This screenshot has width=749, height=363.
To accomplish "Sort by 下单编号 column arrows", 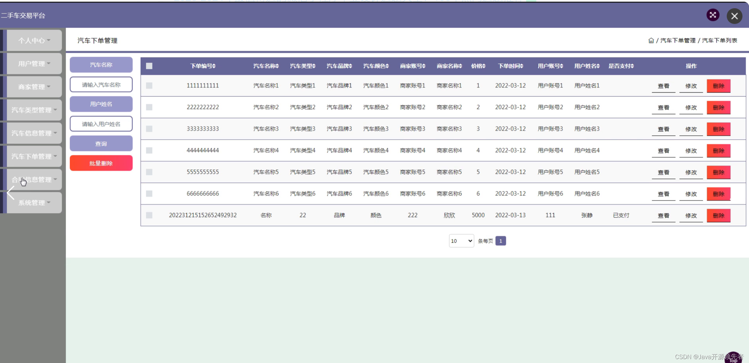I will point(214,66).
